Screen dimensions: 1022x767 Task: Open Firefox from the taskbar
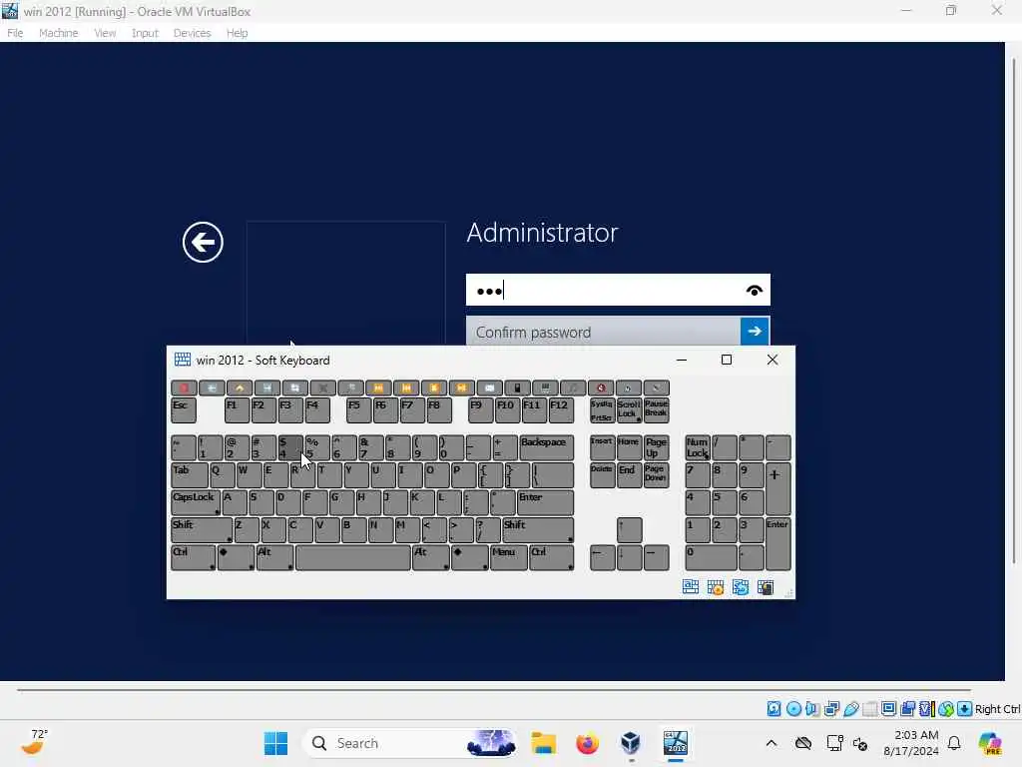[x=587, y=743]
